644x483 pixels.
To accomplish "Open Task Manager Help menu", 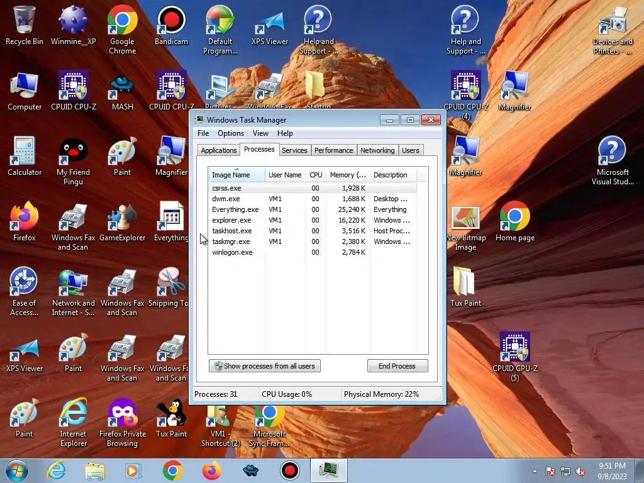I will click(x=285, y=133).
